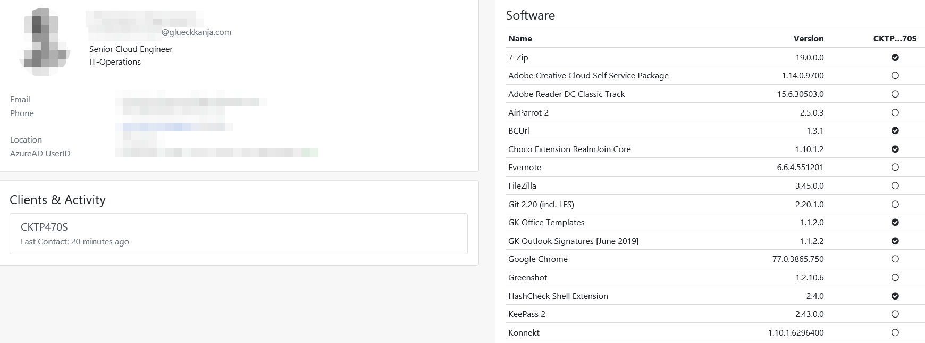
Task: Select Choco Extension RealmJoin Core entry
Action: pos(569,149)
